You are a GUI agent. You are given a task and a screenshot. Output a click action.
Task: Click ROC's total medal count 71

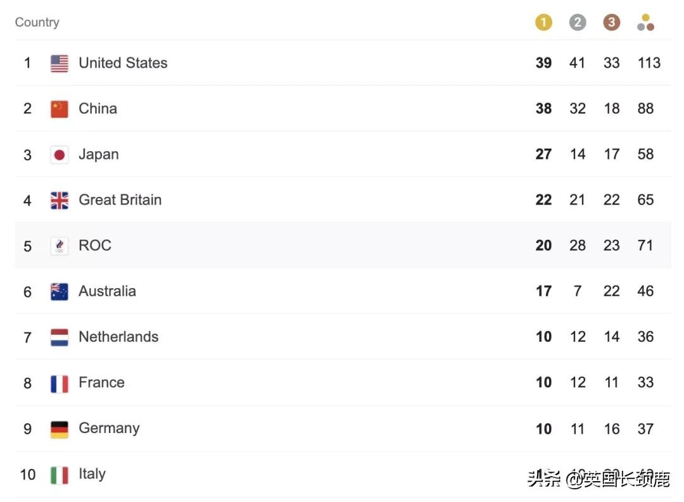tap(645, 246)
